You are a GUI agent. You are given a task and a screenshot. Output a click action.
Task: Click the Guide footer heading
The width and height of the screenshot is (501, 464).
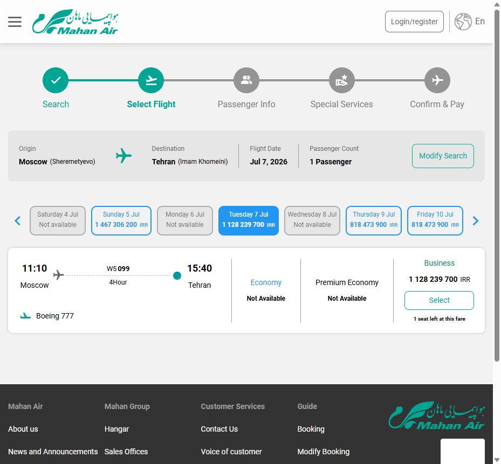307,406
